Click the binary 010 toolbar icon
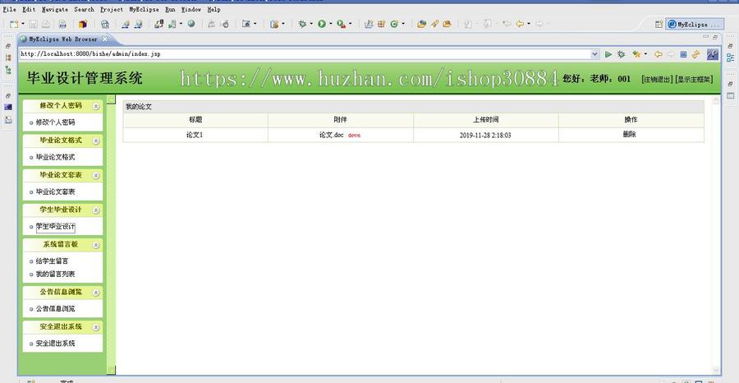The image size is (739, 383). pyautogui.click(x=62, y=24)
